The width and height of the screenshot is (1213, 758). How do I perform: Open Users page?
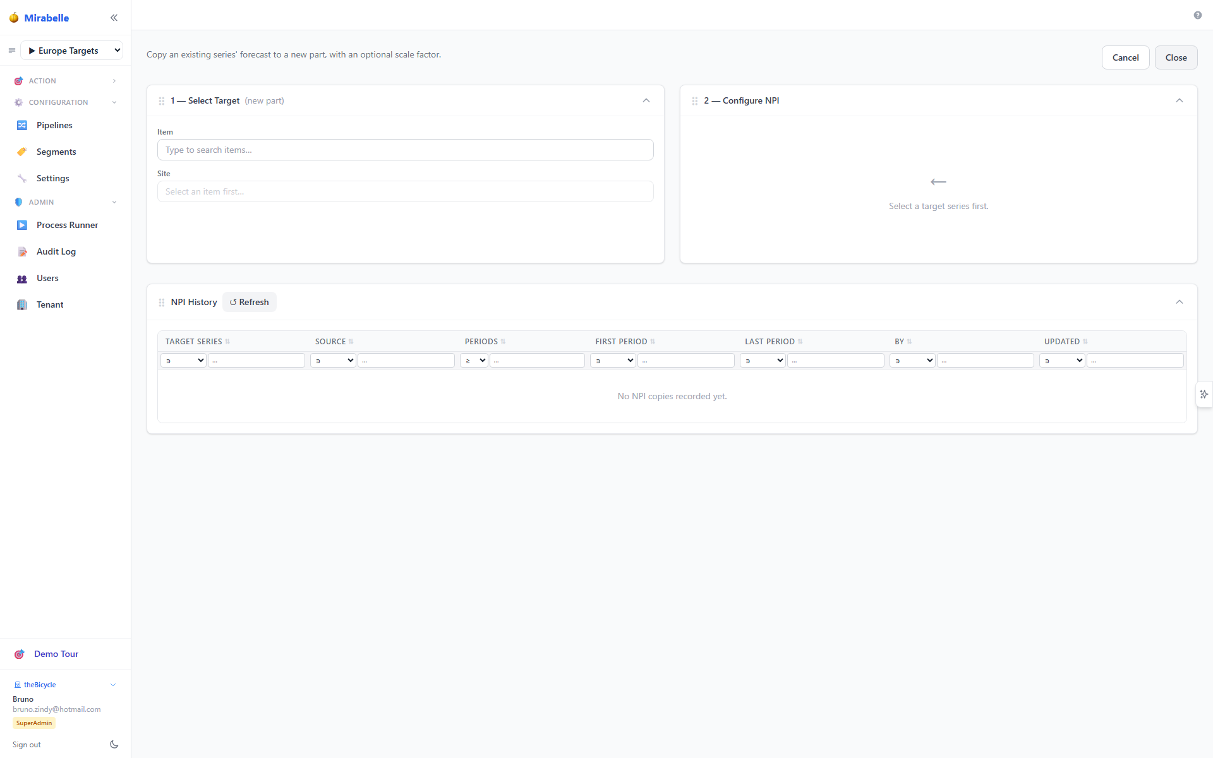coord(47,278)
